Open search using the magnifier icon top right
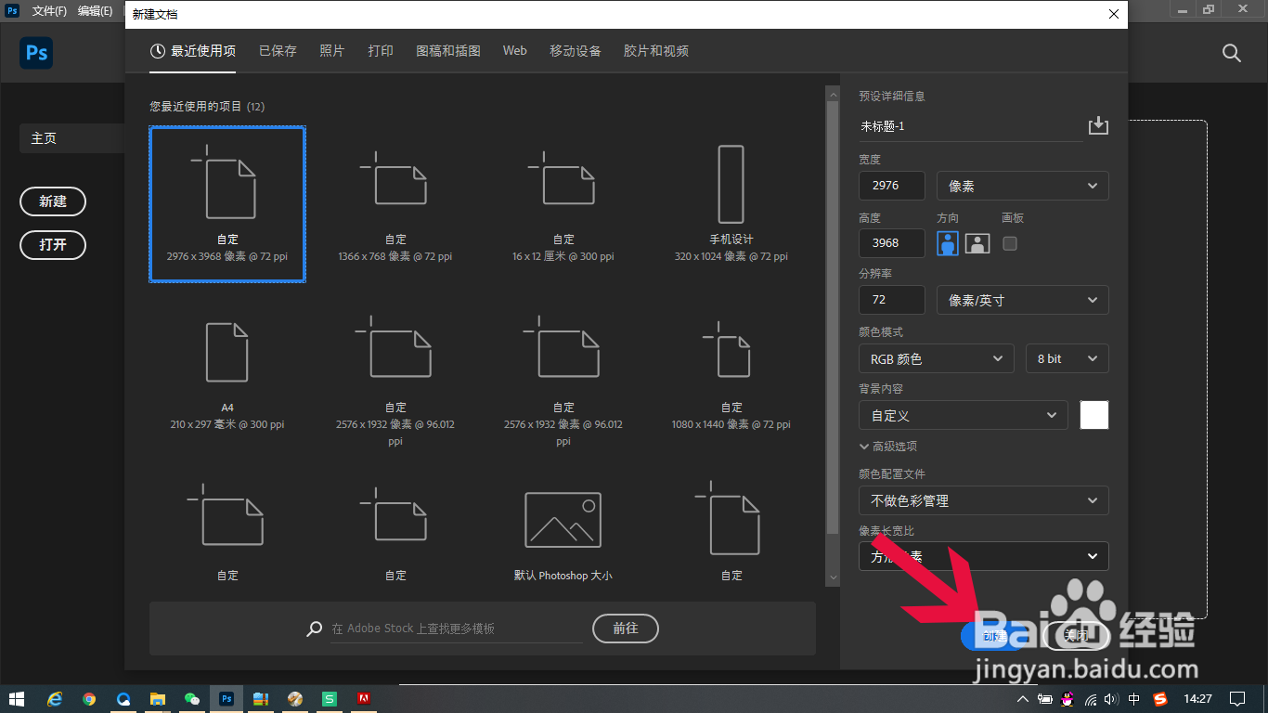The image size is (1268, 713). click(1231, 53)
